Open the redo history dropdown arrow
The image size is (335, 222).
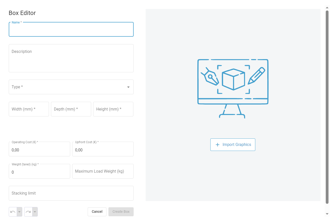coord(35,212)
